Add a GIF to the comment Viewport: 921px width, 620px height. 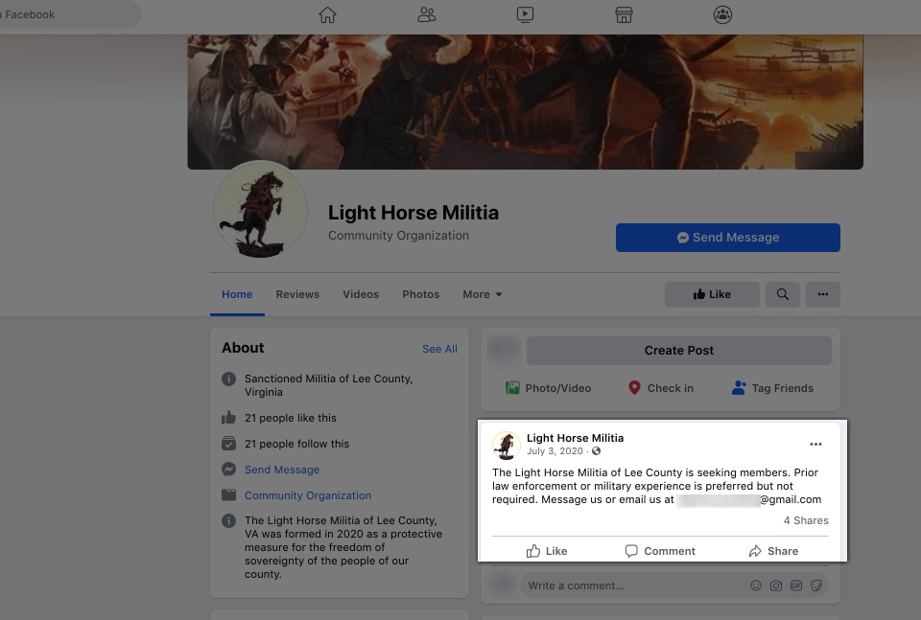796,585
